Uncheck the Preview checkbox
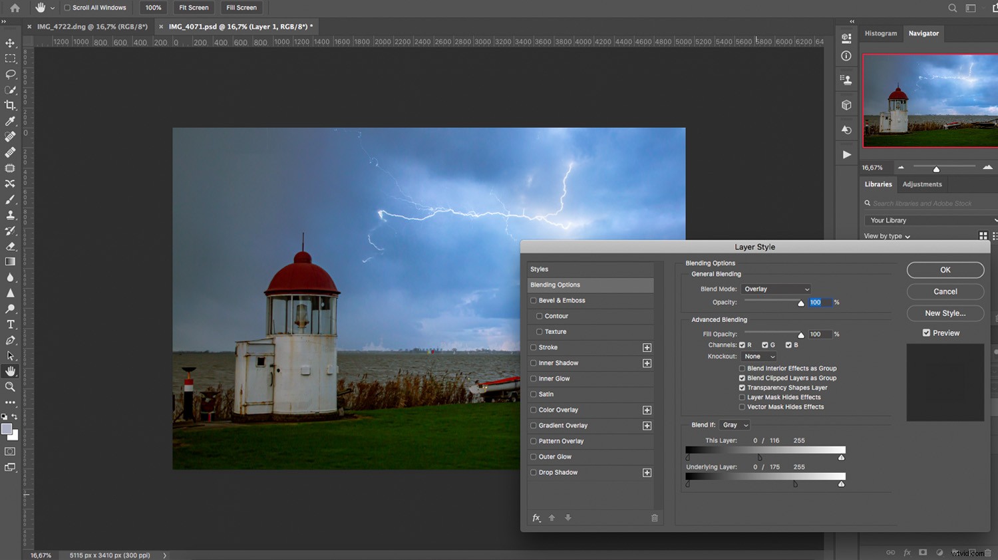Screen dimensions: 998x560 pyautogui.click(x=925, y=333)
